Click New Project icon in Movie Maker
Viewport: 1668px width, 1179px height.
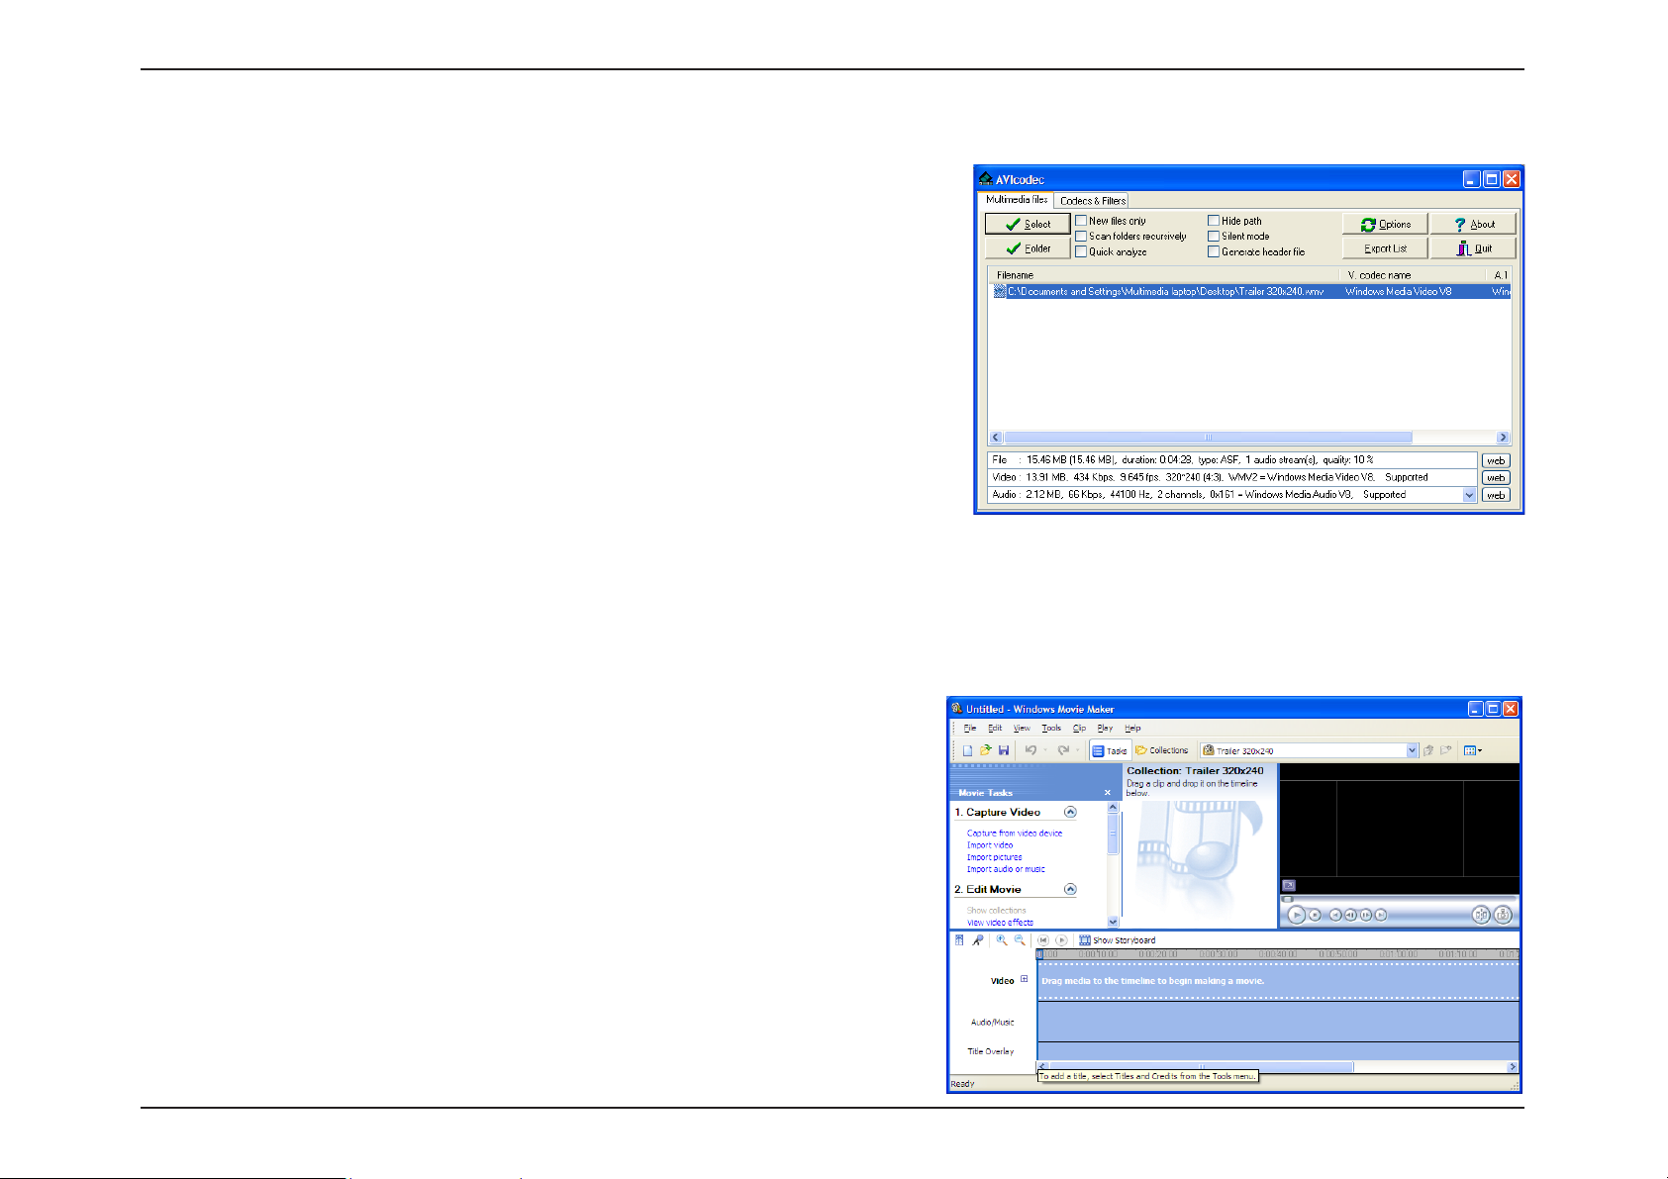pos(968,750)
